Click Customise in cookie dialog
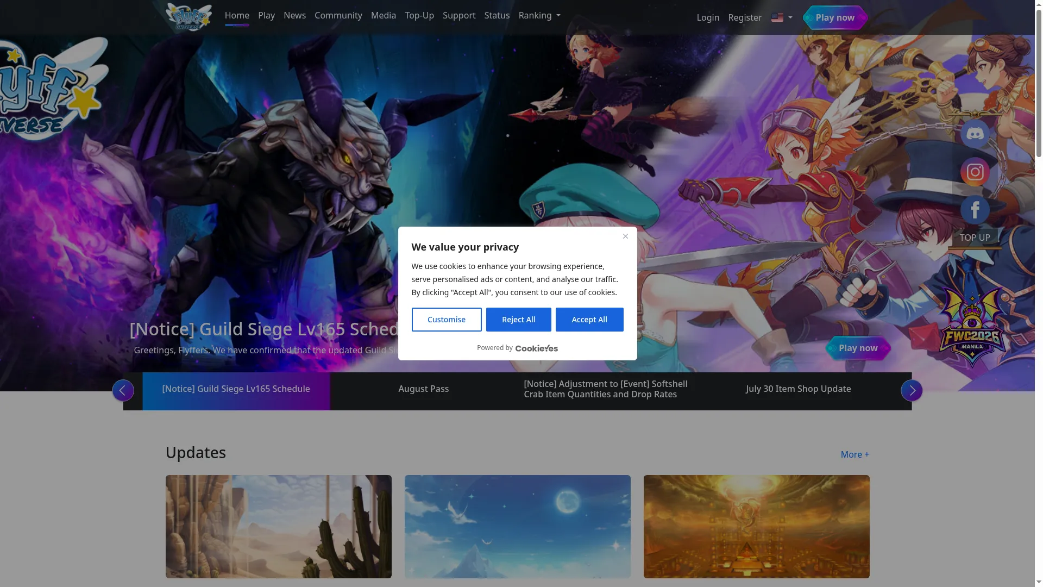This screenshot has height=587, width=1043. coord(446,320)
